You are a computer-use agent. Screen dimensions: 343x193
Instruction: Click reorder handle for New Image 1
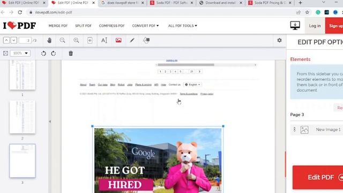point(294,130)
